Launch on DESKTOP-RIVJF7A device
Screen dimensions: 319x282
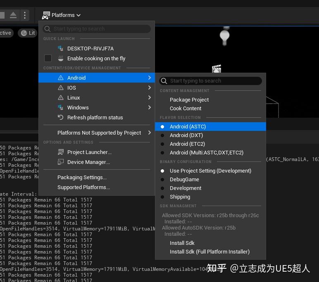pyautogui.click(x=97, y=49)
